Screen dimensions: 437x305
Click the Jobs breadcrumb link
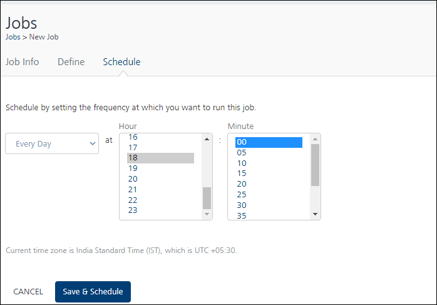(13, 37)
